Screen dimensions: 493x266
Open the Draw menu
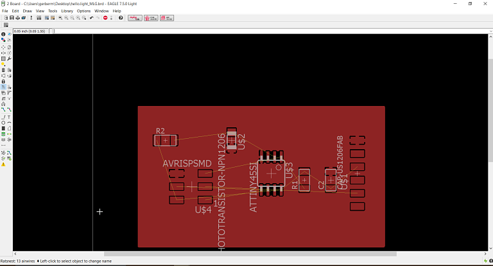(x=28, y=11)
